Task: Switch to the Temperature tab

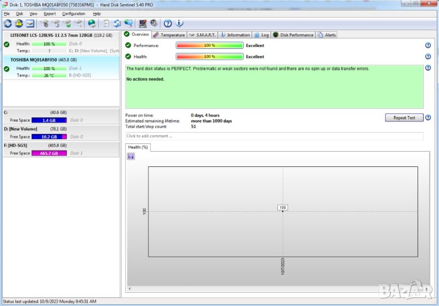Action: point(169,35)
